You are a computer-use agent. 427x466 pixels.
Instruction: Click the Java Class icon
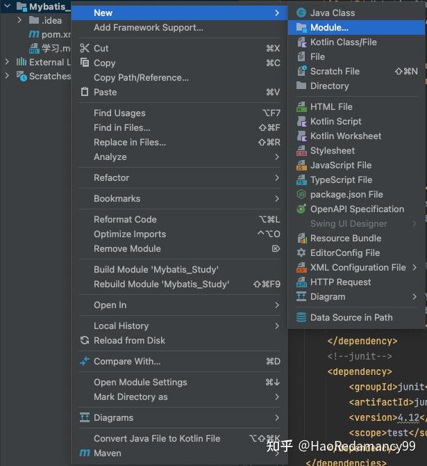click(301, 13)
